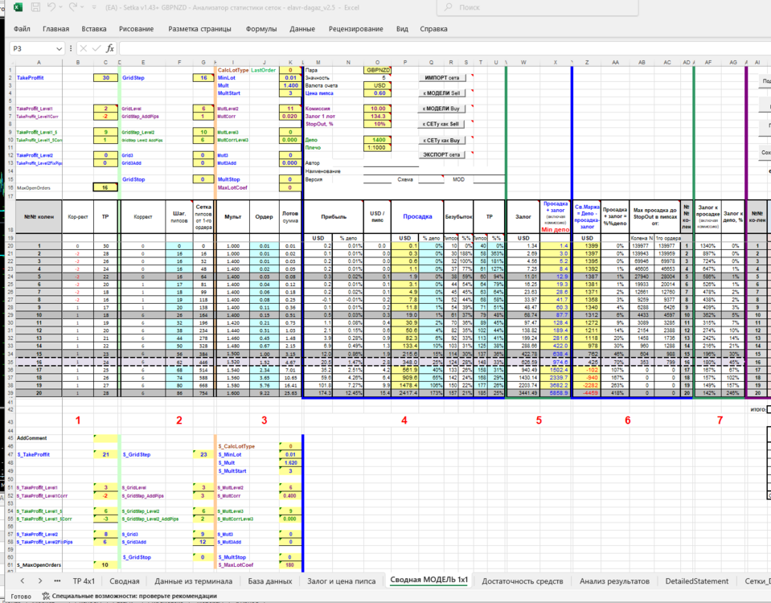Open Customize Quick Access Toolbar dropdown
Image resolution: width=771 pixels, height=603 pixels.
pyautogui.click(x=94, y=7)
